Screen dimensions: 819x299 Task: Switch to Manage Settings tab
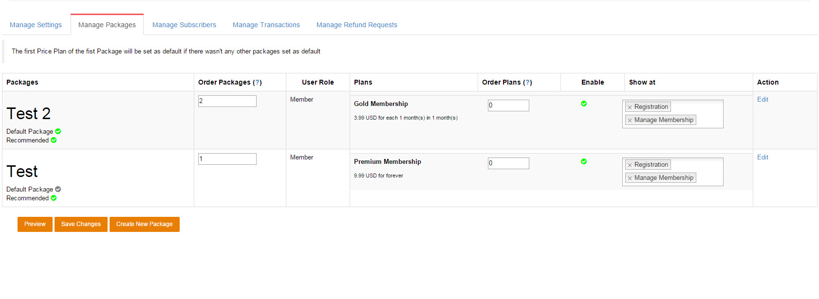(36, 25)
